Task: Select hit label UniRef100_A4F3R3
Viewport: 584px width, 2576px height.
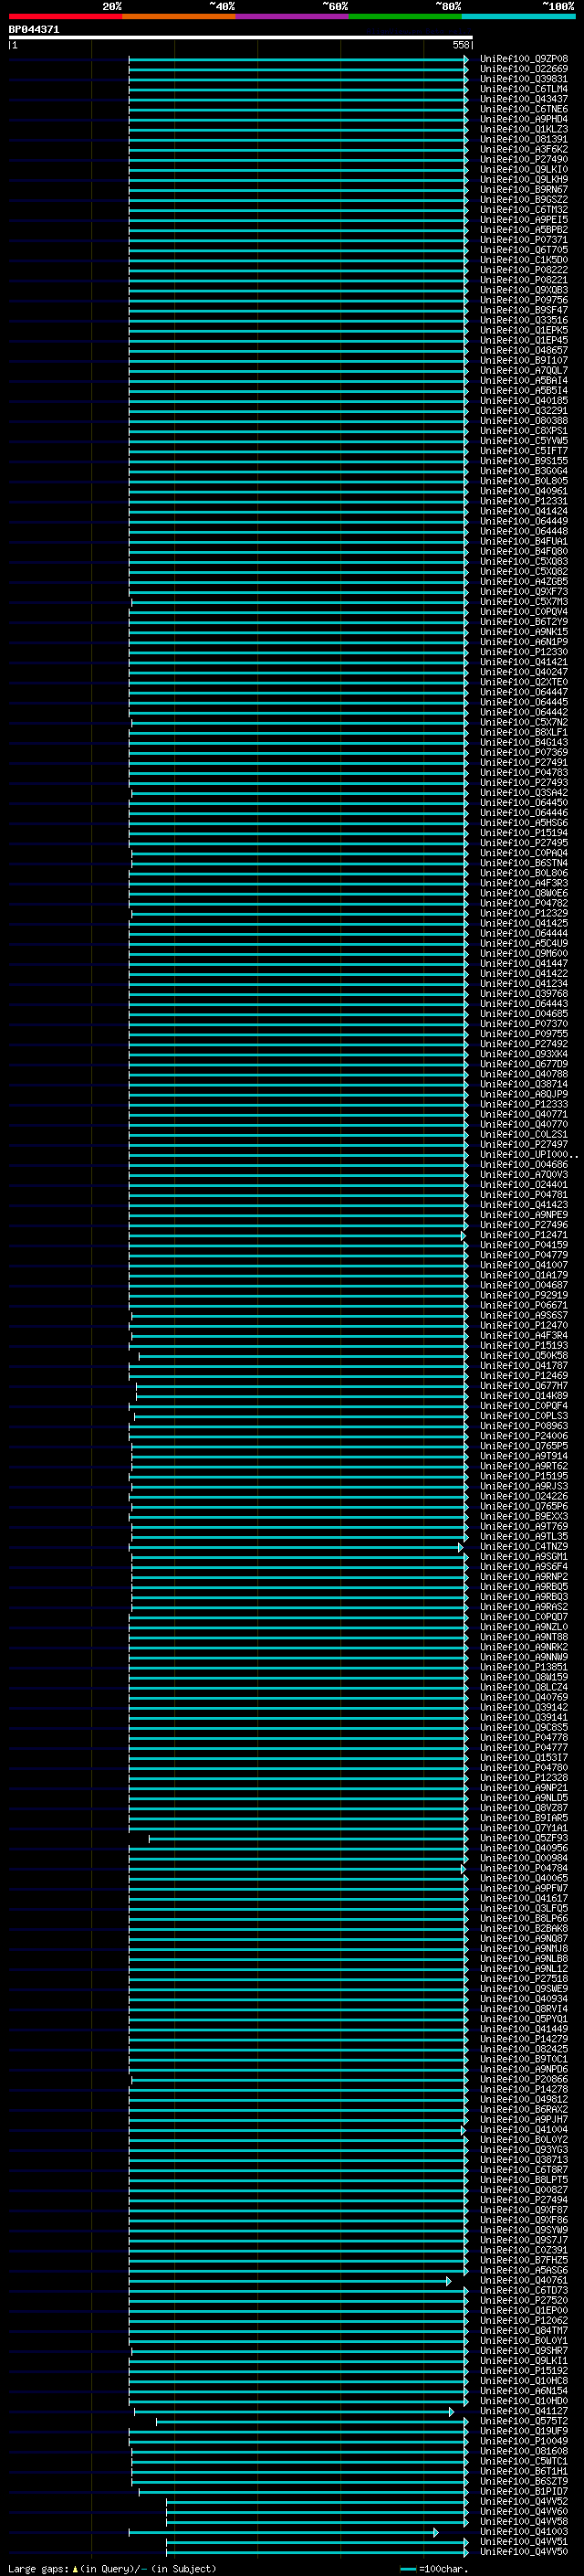Action: (523, 883)
